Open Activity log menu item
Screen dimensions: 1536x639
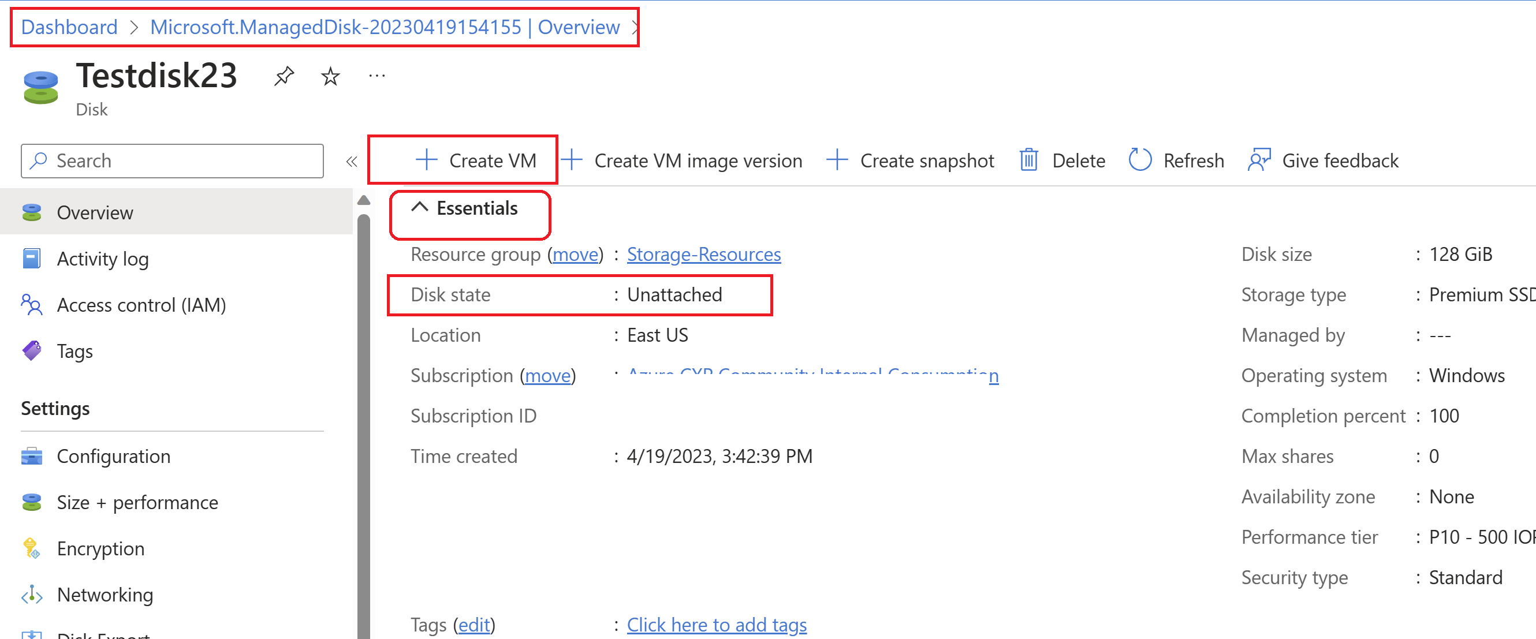[177, 259]
